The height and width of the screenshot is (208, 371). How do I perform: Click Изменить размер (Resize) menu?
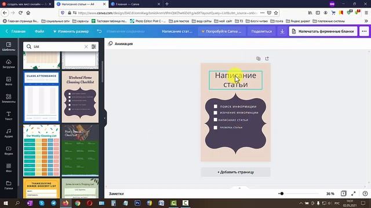[x=71, y=31]
